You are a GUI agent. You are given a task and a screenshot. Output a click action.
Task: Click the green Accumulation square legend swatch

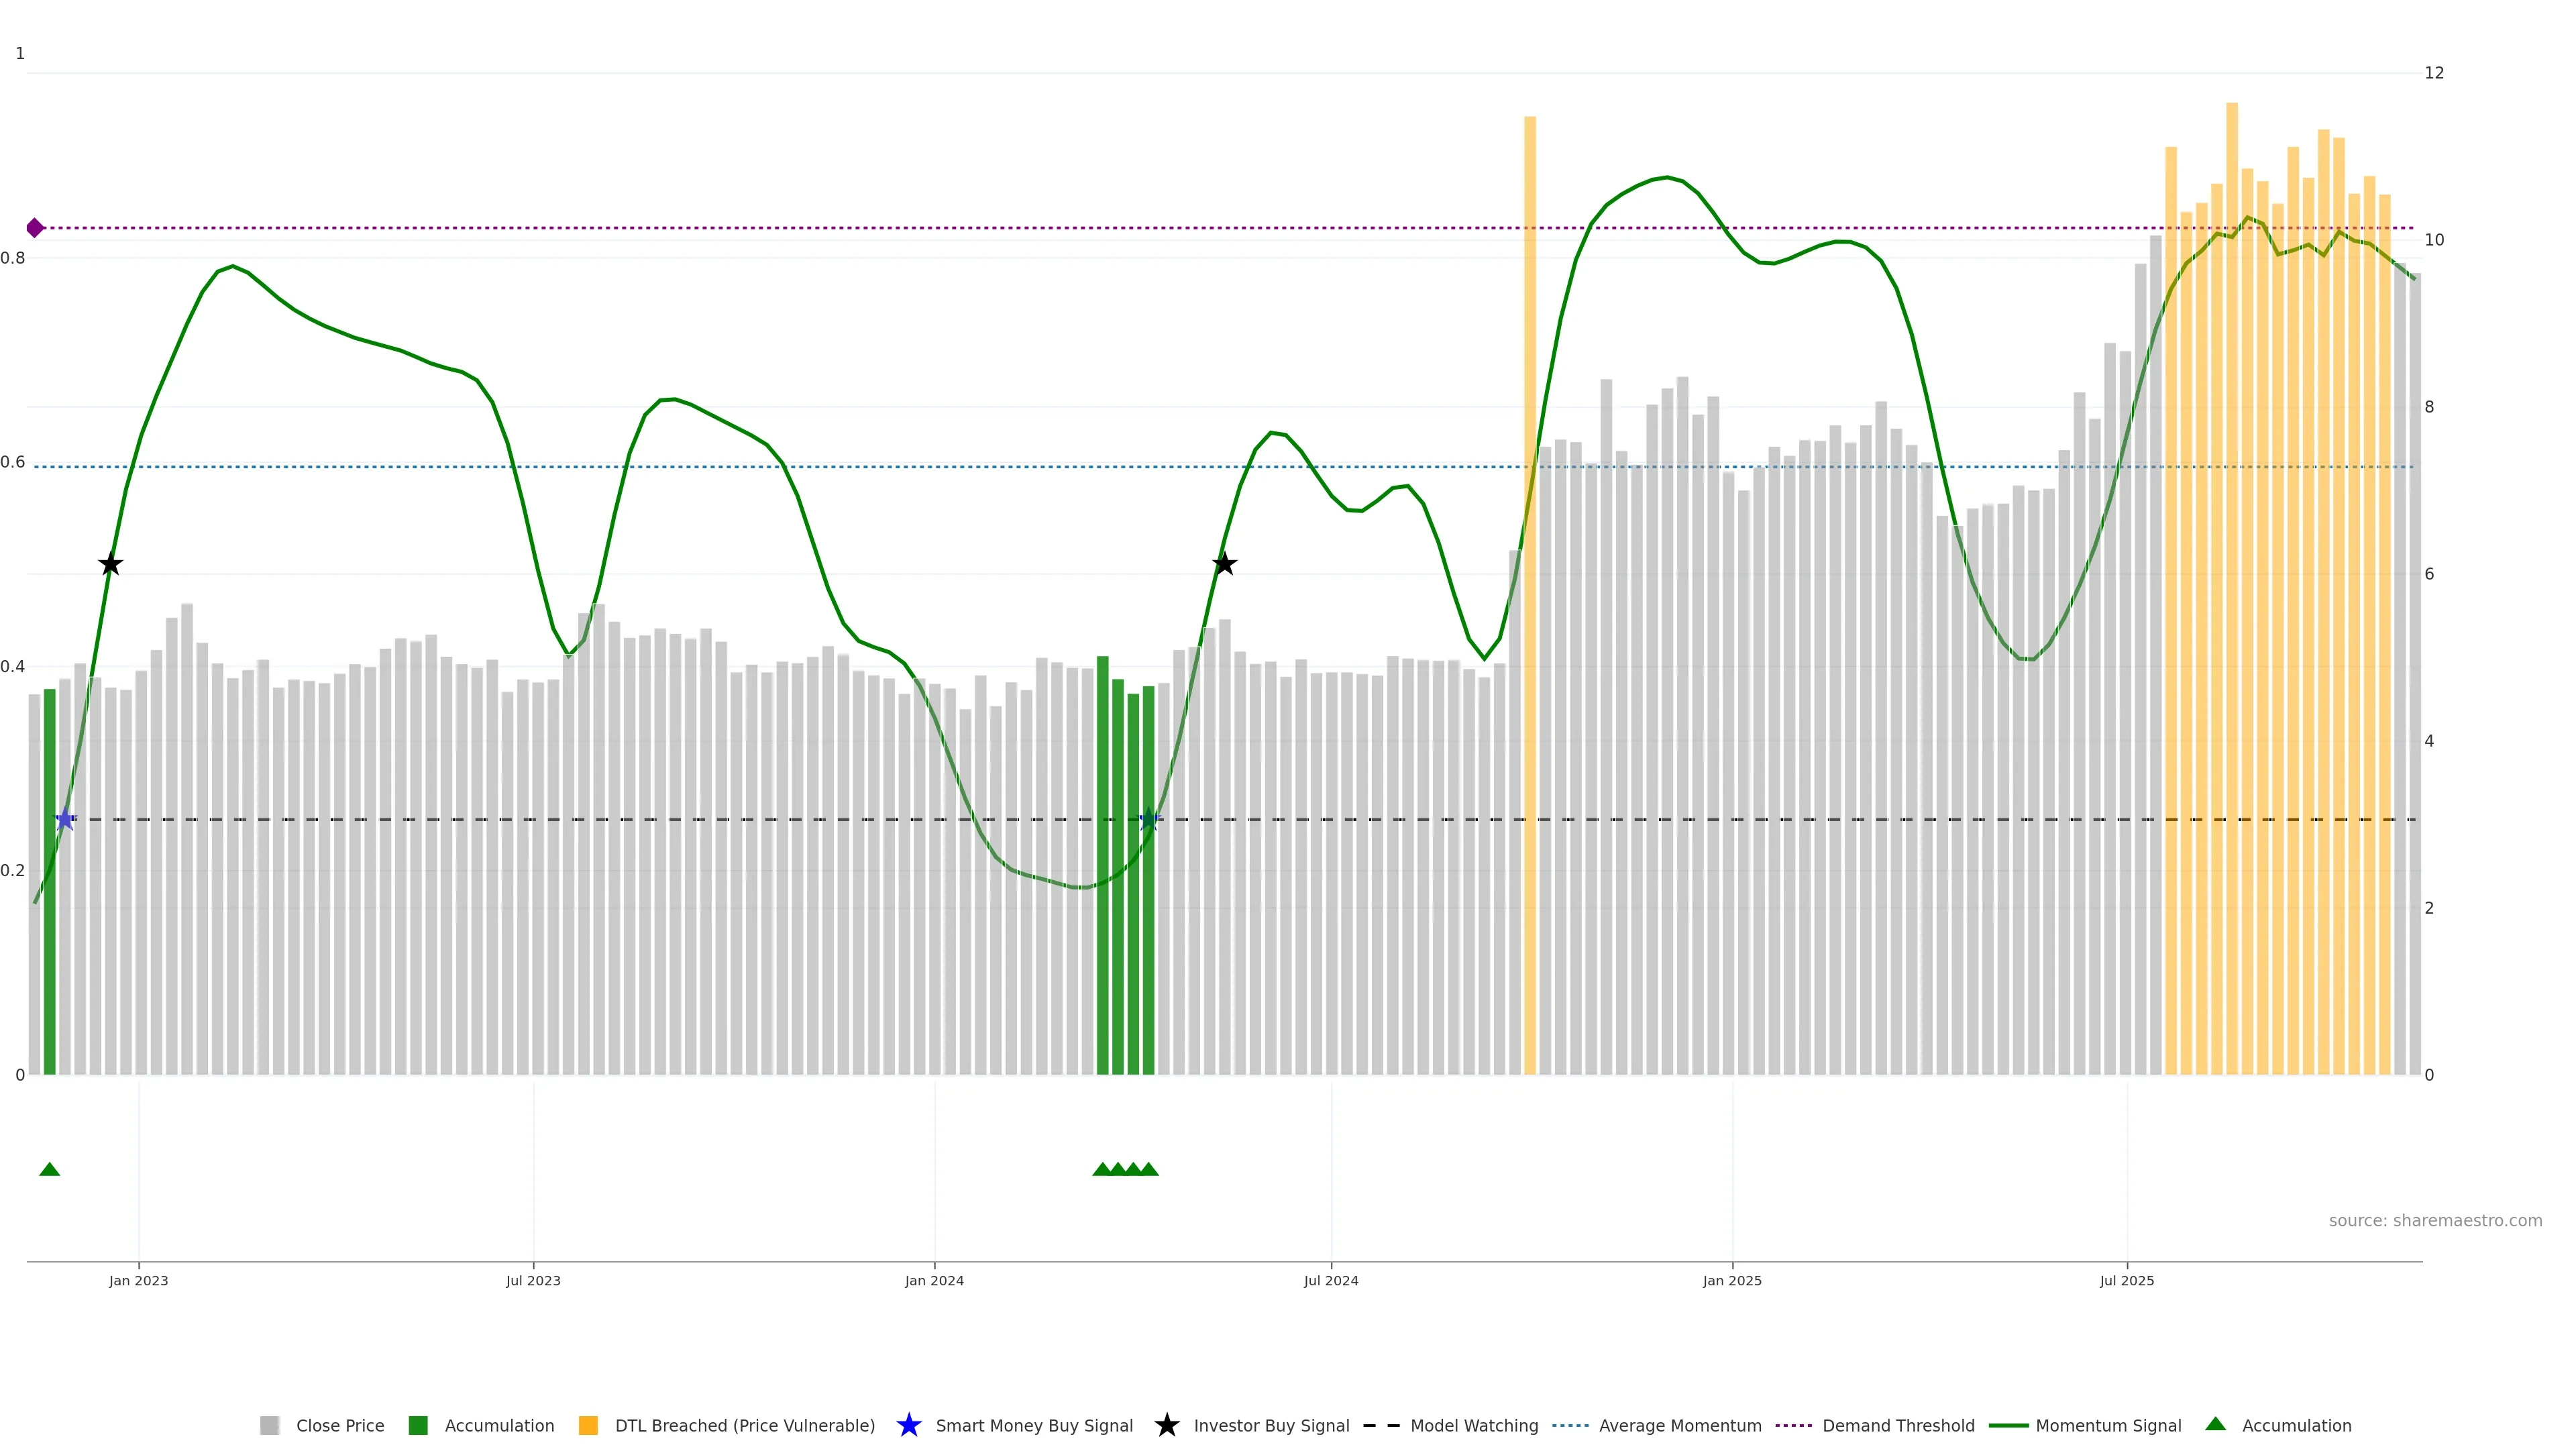click(x=418, y=1426)
